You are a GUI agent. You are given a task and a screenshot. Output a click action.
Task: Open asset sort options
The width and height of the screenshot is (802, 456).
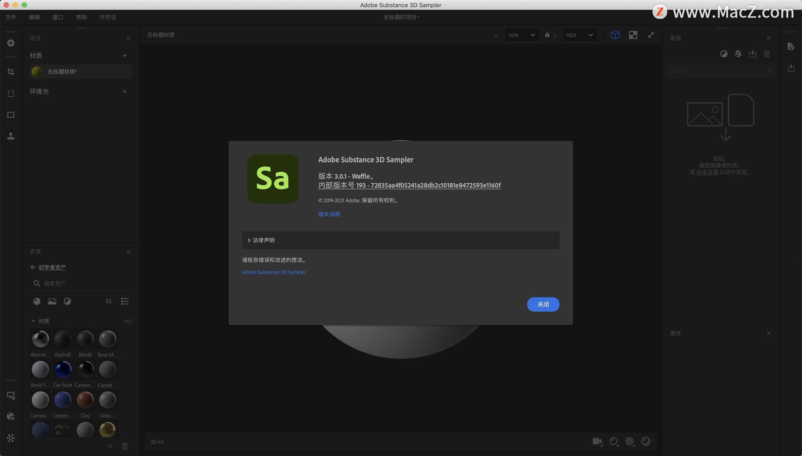coord(109,301)
